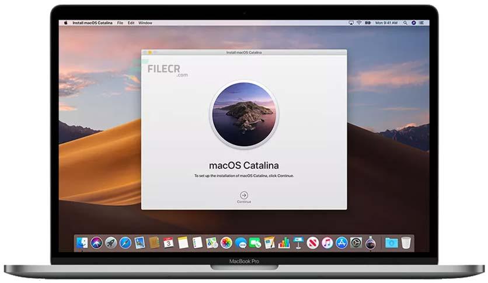
Task: Click the battery status icon
Action: coord(368,23)
